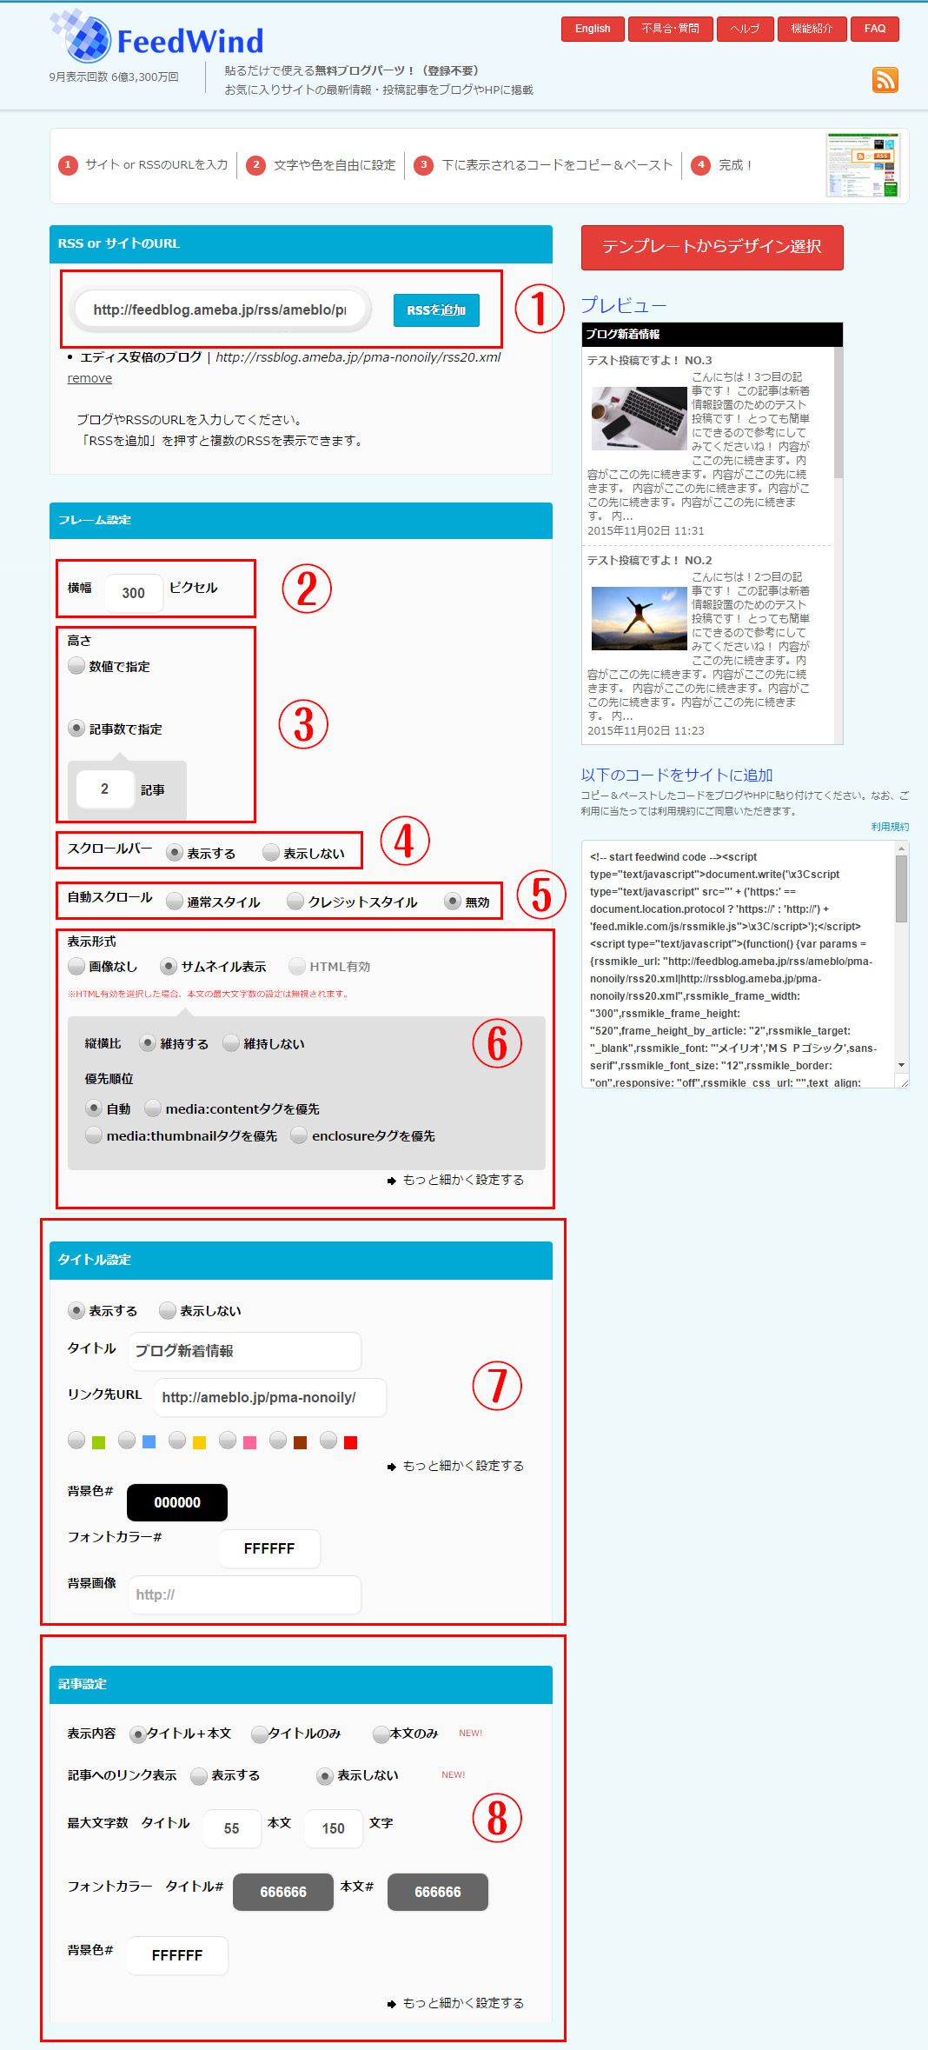Open laptop thumbnail in NO.3 post preview
This screenshot has width=928, height=2050.
click(x=639, y=419)
